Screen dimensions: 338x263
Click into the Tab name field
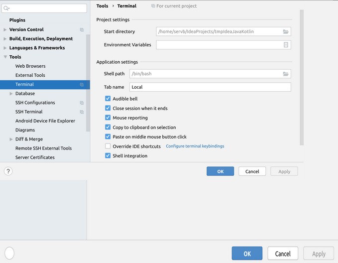pos(210,87)
